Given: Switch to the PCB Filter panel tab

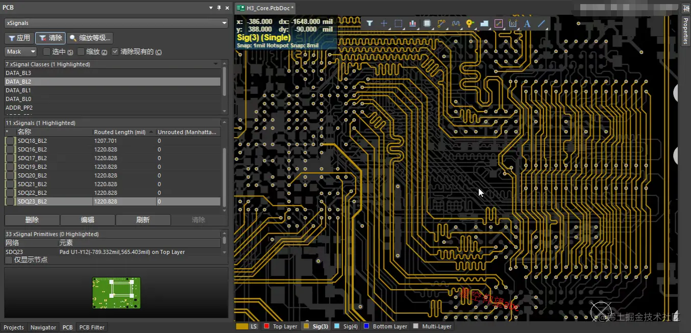Looking at the screenshot, I should pyautogui.click(x=92, y=327).
